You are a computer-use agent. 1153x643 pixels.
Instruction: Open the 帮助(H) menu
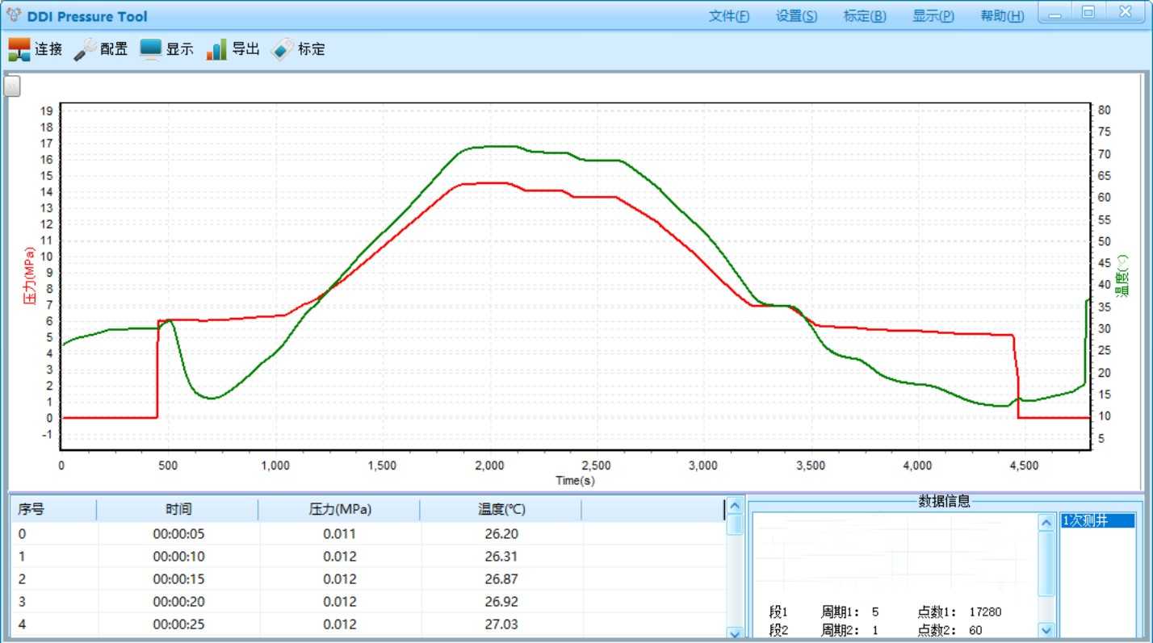click(1002, 16)
